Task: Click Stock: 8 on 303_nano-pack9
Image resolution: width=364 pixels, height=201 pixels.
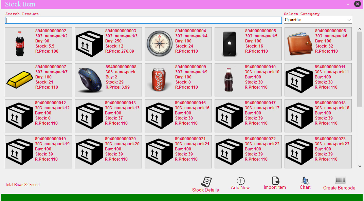Action: pos(183,82)
